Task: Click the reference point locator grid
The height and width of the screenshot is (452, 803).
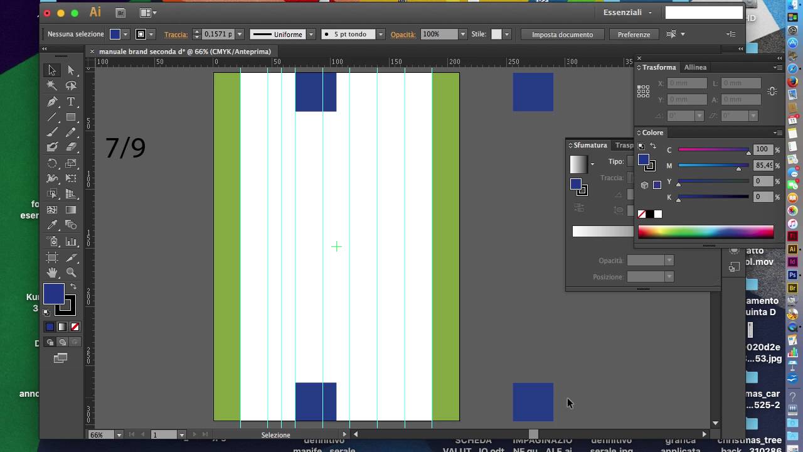Action: pos(643,92)
